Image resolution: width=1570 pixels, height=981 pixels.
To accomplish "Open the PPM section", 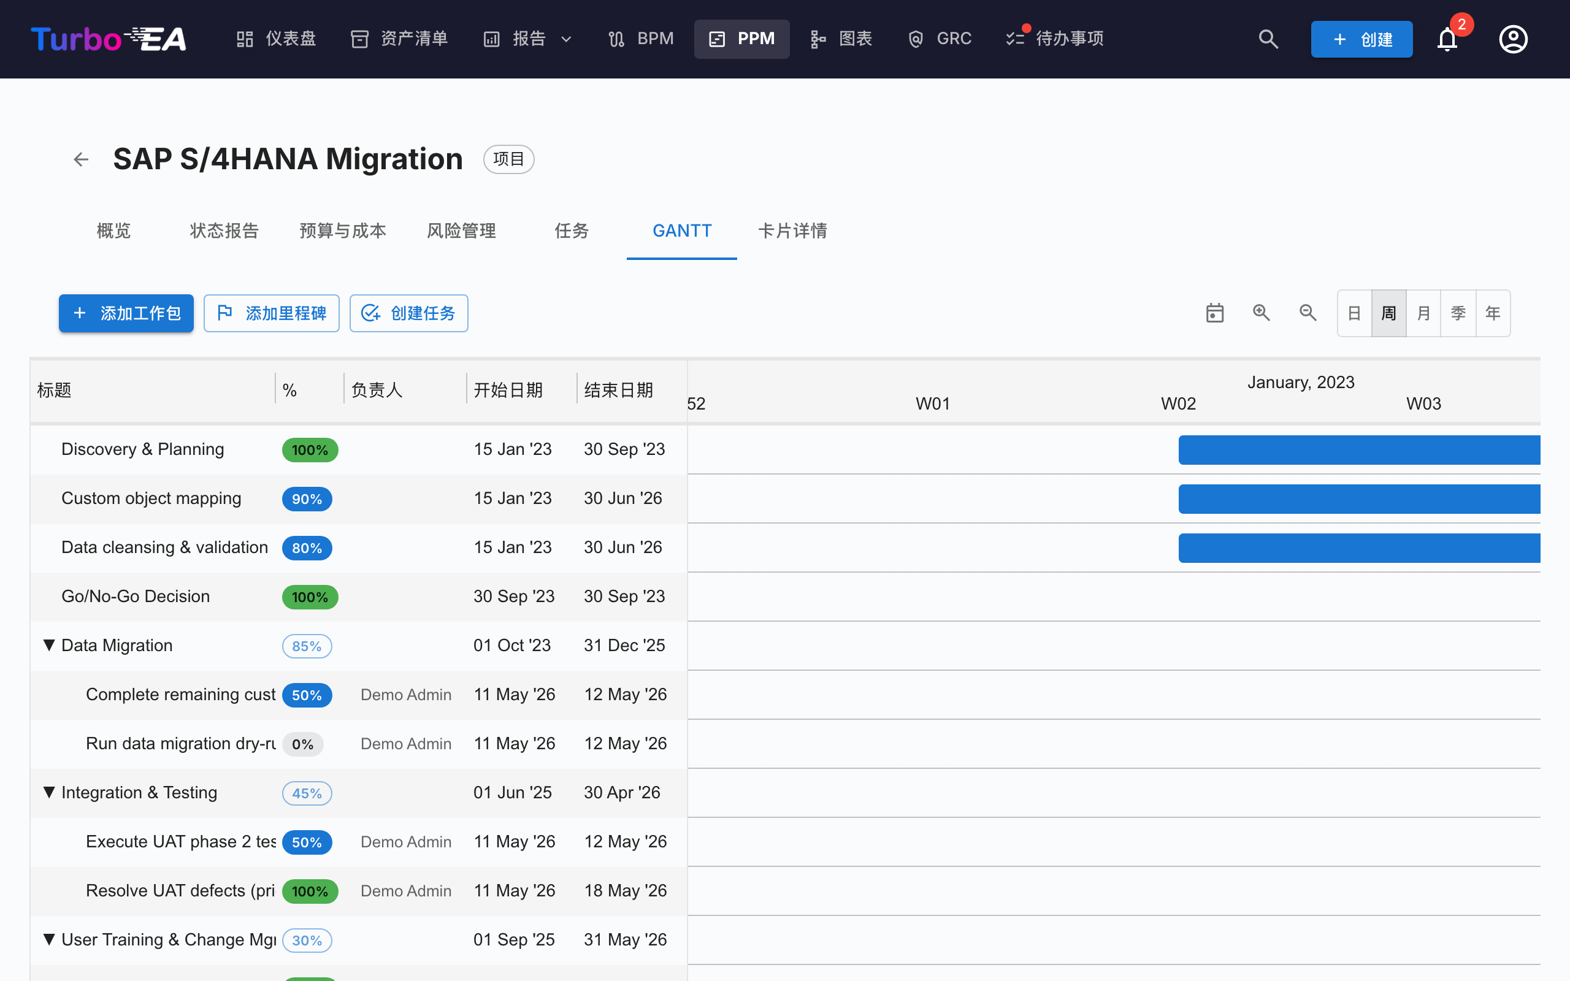I will [x=741, y=39].
